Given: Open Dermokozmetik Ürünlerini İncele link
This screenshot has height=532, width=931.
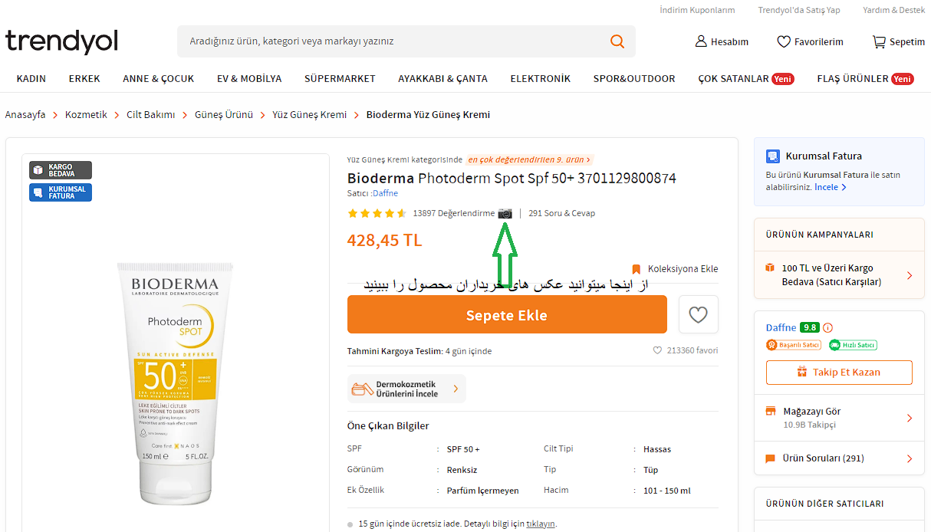Looking at the screenshot, I should (x=406, y=389).
